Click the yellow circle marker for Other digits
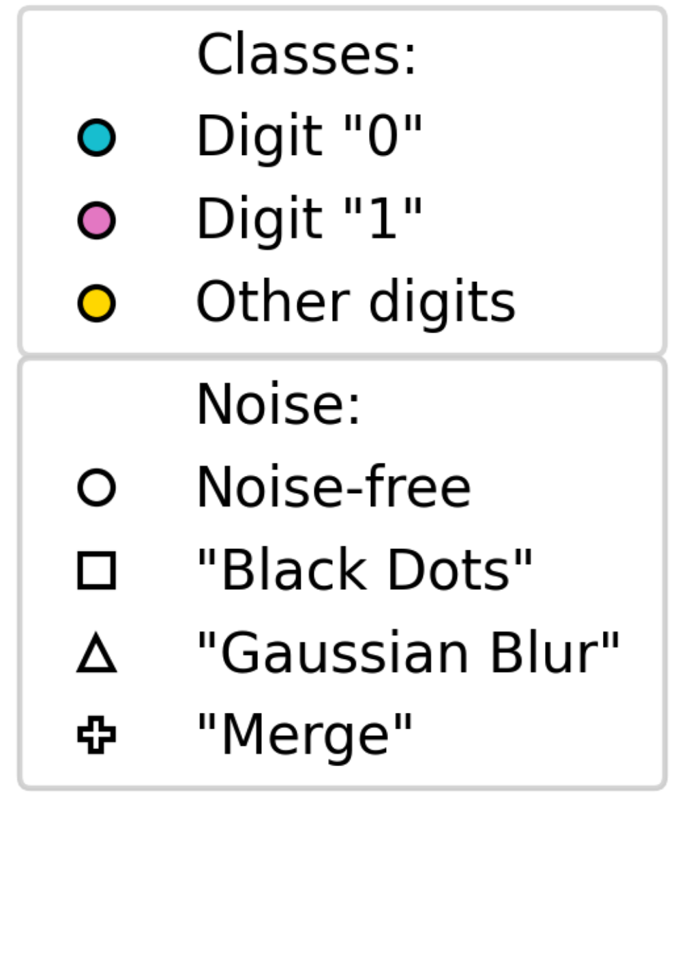This screenshot has height=971, width=682. point(96,303)
